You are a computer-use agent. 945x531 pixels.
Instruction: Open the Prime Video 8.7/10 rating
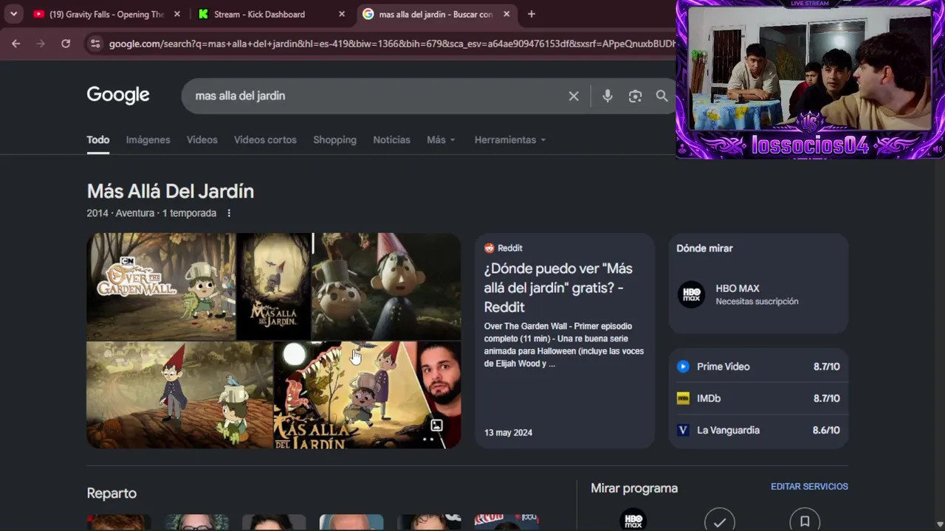758,367
